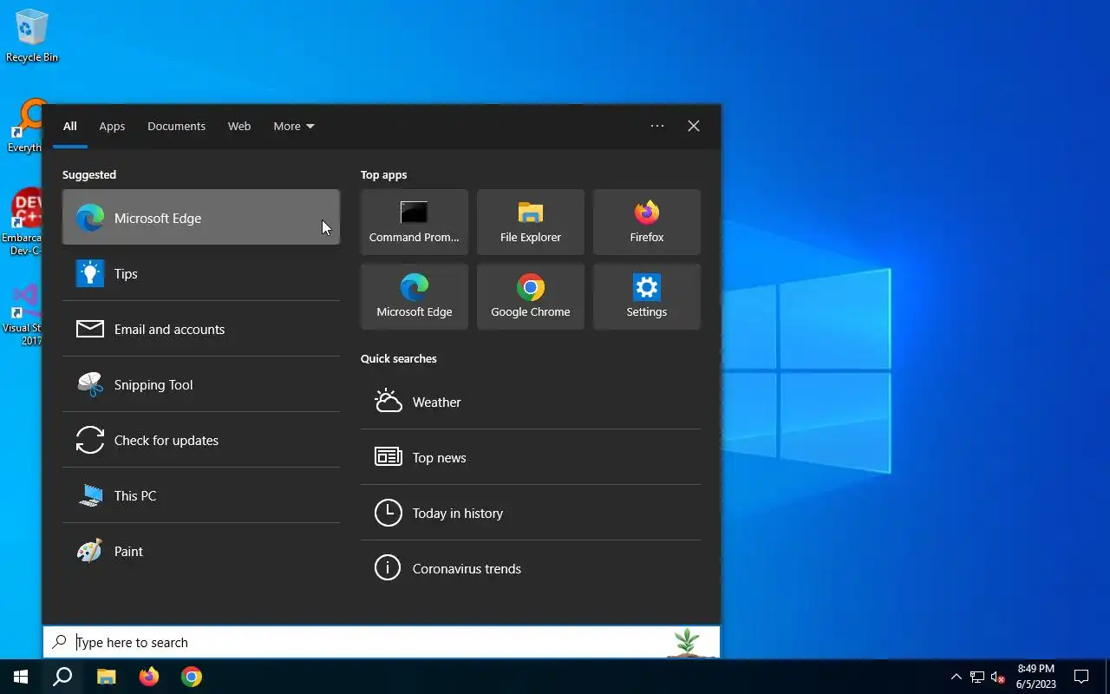Open the action center notifications icon

pos(1081,677)
